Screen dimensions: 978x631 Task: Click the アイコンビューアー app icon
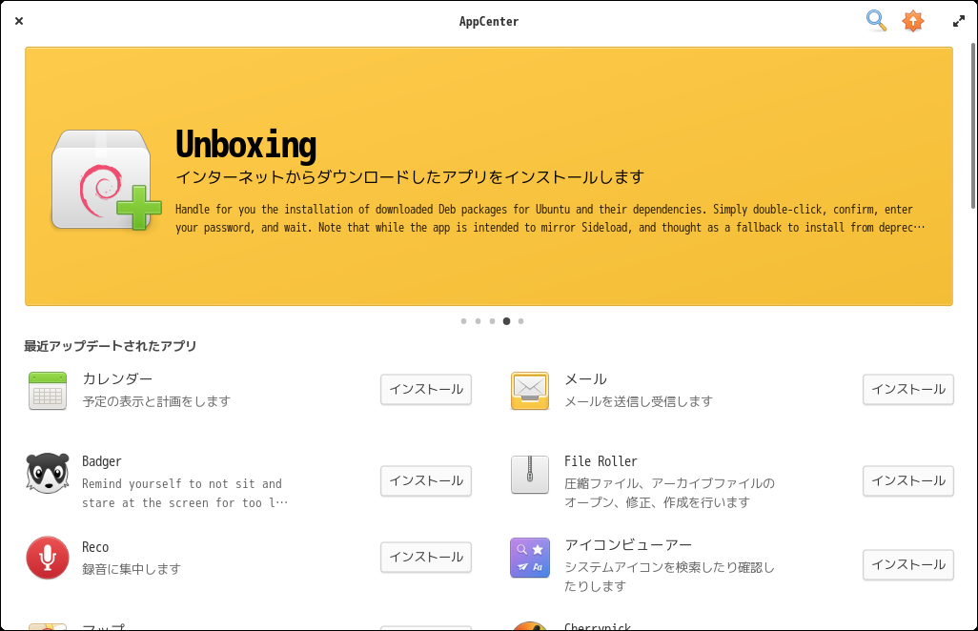[x=530, y=558]
